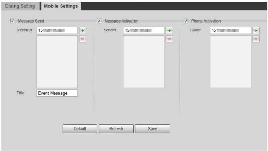Image resolution: width=268 pixels, height=151 pixels.
Task: Remove caller number with red minus icon
Action: point(256,39)
